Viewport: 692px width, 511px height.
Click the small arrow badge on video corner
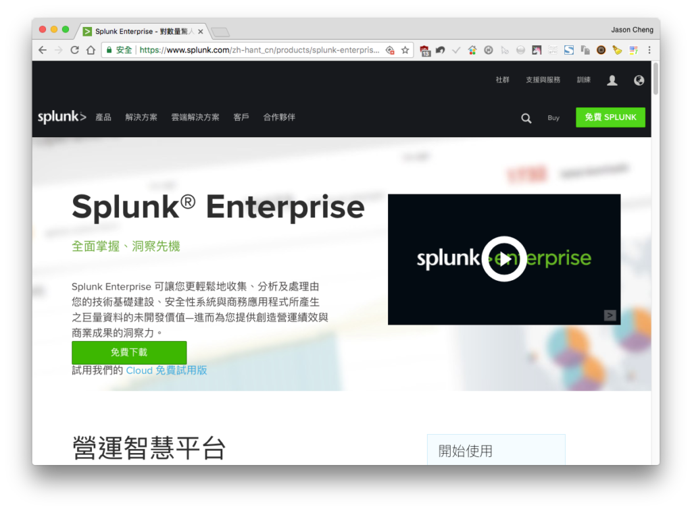tap(610, 315)
